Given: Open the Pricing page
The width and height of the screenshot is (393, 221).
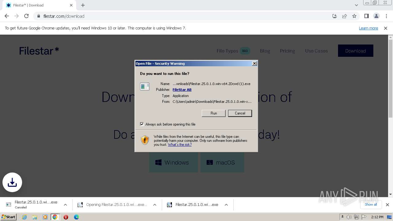Looking at the screenshot, I should pyautogui.click(x=287, y=51).
